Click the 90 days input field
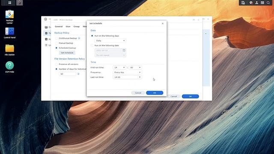274x154 pixels. tap(68, 74)
